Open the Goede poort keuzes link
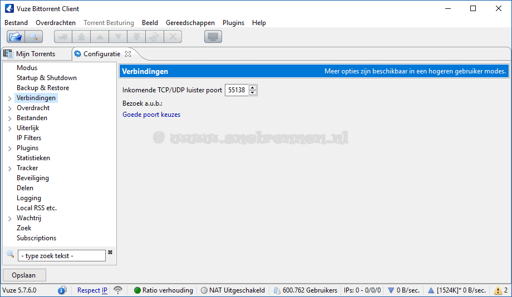Viewport: 512px width, 297px height. coord(151,115)
